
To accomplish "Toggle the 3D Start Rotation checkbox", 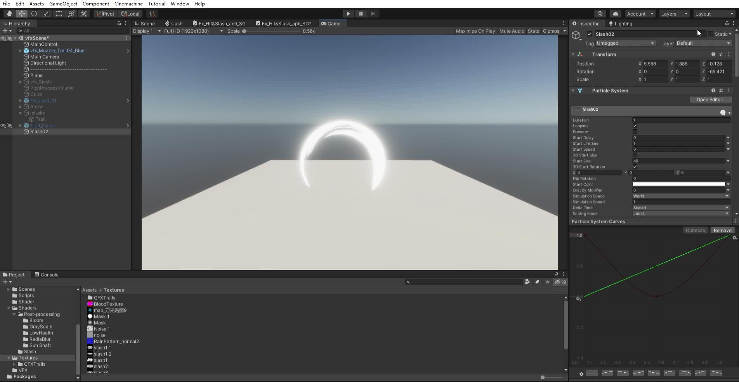I will pos(635,167).
